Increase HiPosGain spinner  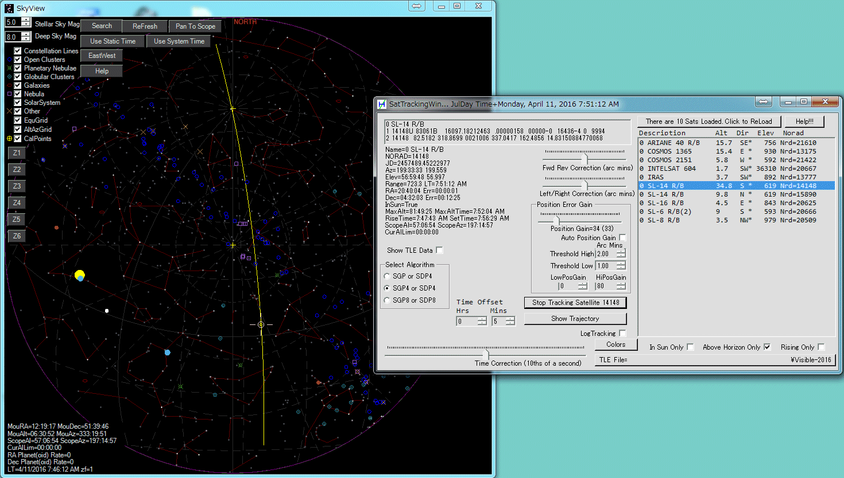621,284
